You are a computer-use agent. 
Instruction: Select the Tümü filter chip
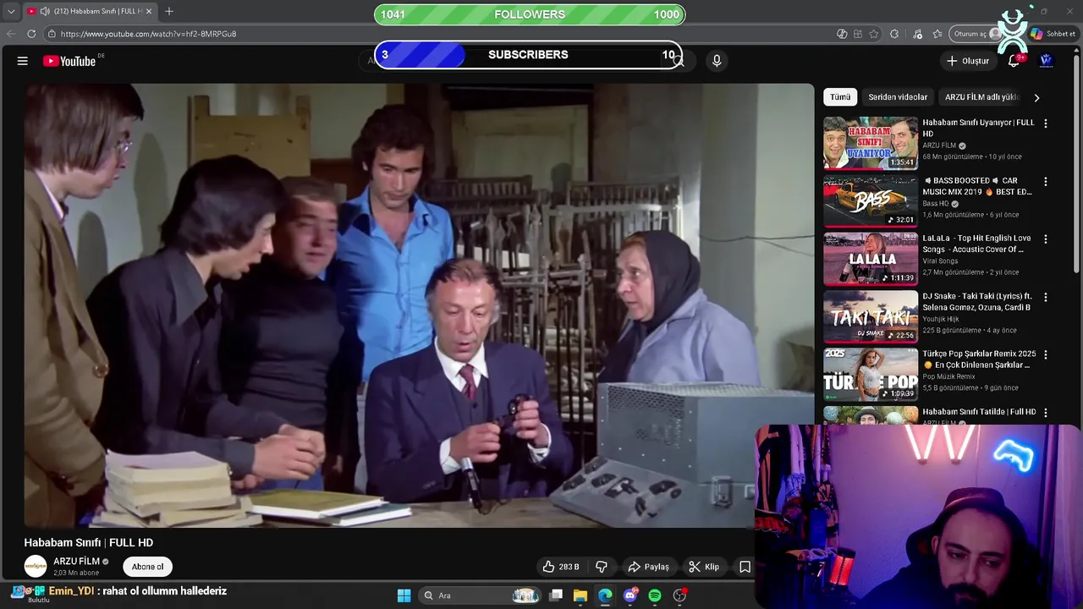pos(840,97)
